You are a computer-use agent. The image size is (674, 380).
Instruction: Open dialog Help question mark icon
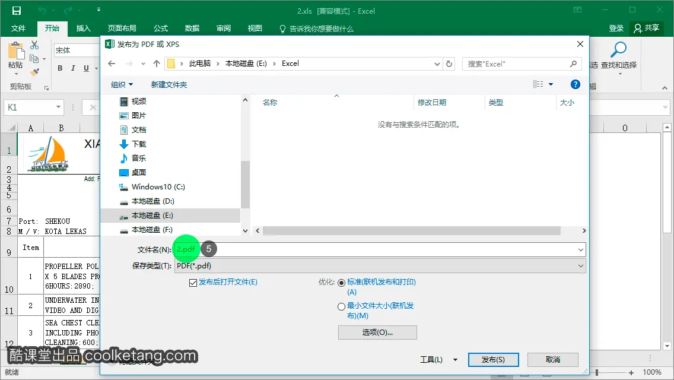click(x=575, y=84)
